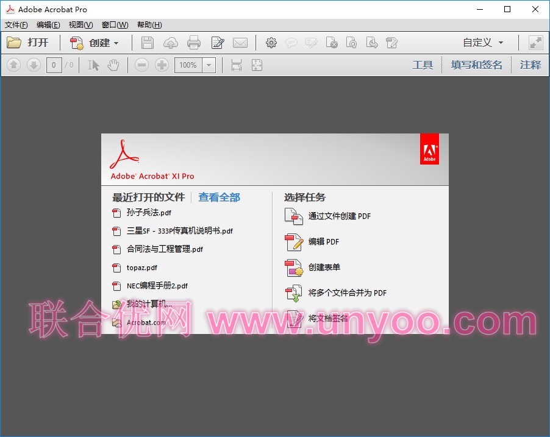Click the delete page icon
The image size is (550, 437).
[332, 43]
